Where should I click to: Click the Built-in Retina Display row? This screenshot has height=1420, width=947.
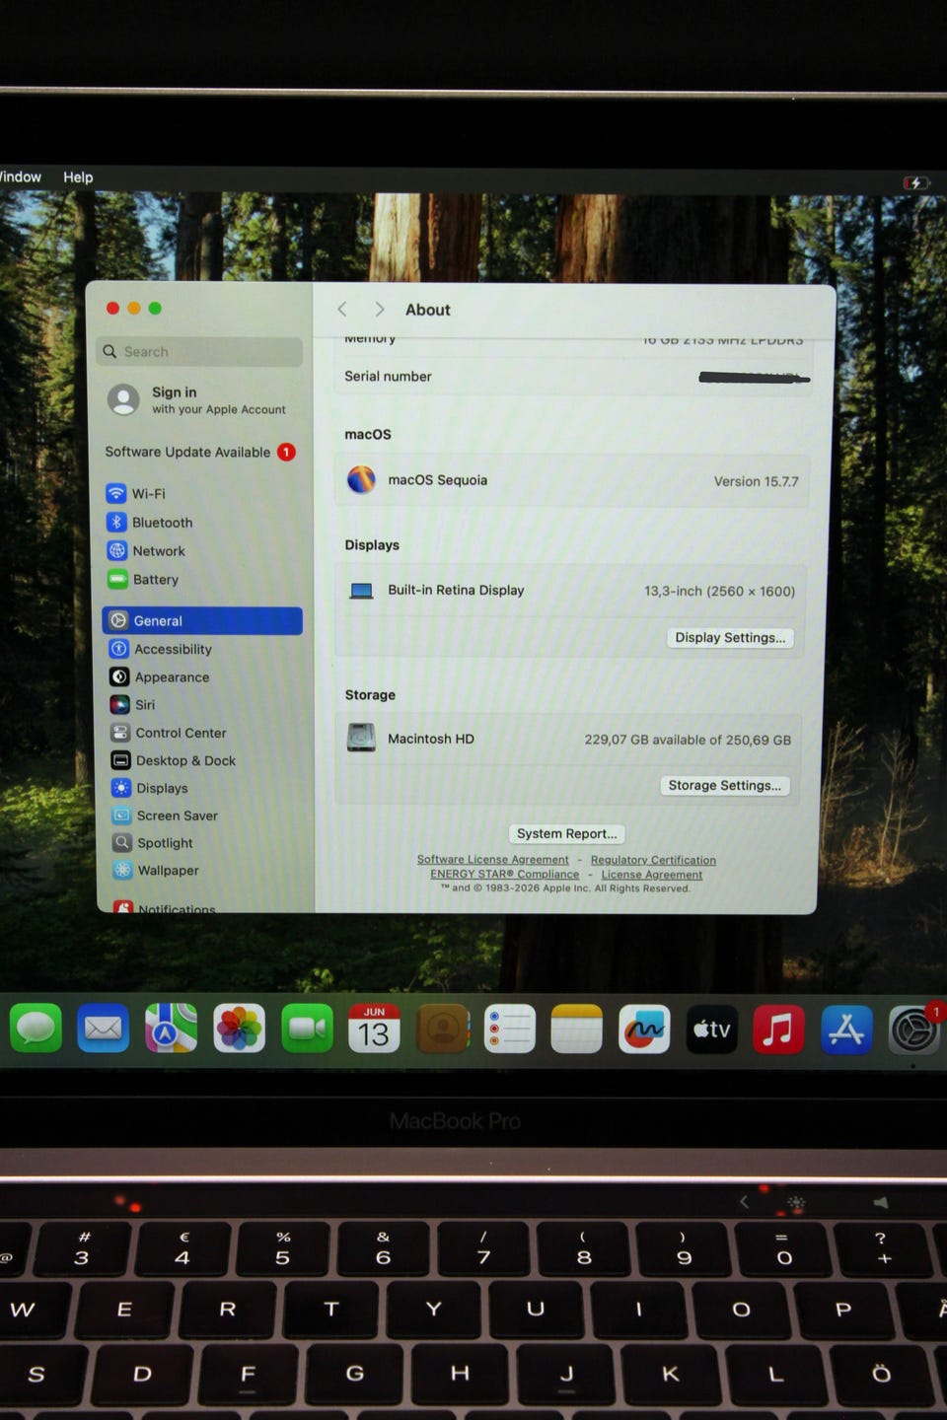tap(571, 591)
